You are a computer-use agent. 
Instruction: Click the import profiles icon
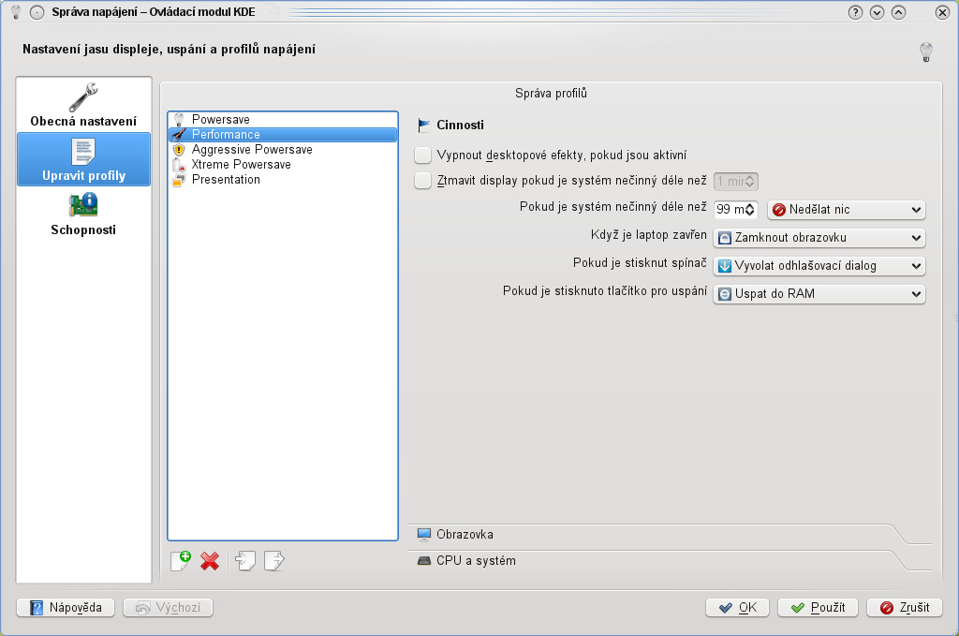pos(245,560)
